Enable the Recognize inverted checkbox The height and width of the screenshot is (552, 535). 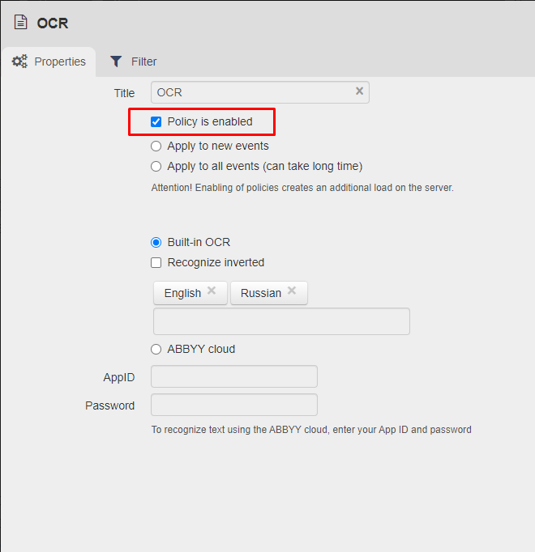[x=156, y=262]
